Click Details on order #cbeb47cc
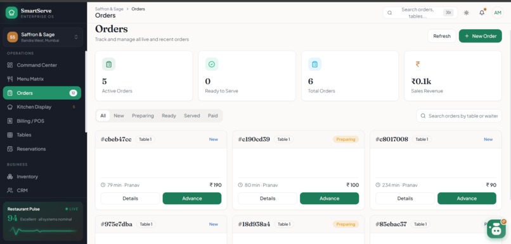Screen dimensions: 511x244 click(131, 198)
